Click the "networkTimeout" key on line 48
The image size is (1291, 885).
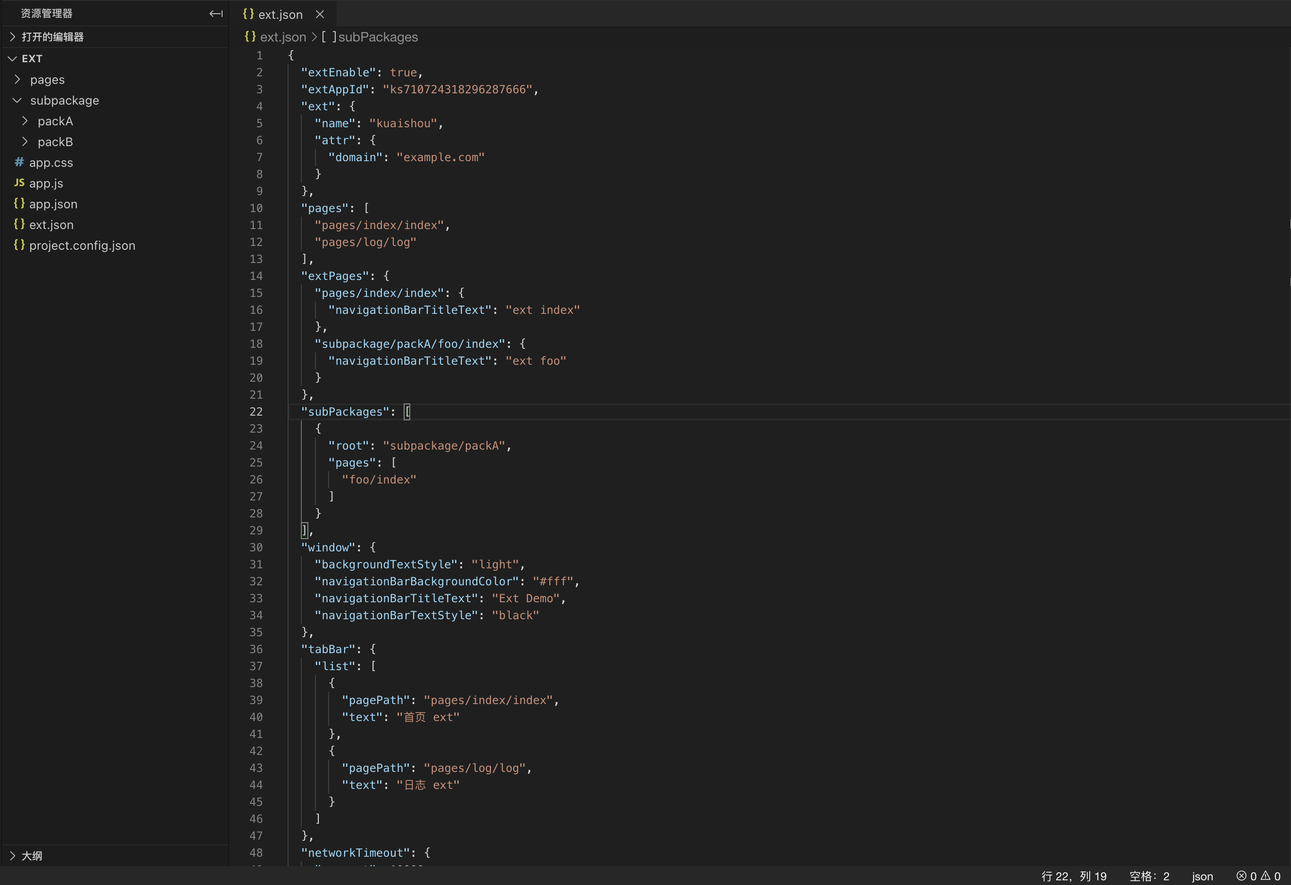[x=359, y=853]
